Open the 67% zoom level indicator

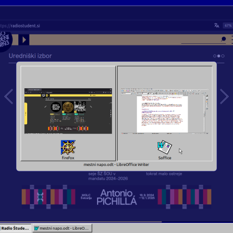228,26
